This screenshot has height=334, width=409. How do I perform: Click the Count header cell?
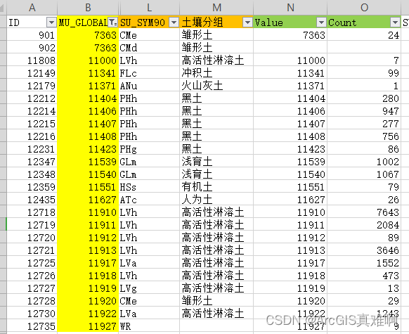pos(364,23)
